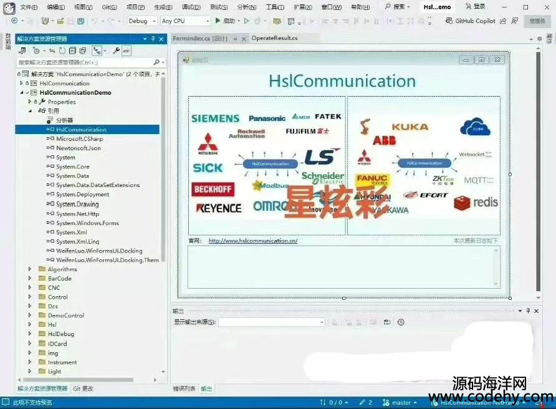Collapse the HslCommunicationDemo project node
556x409 pixels.
click(22, 92)
